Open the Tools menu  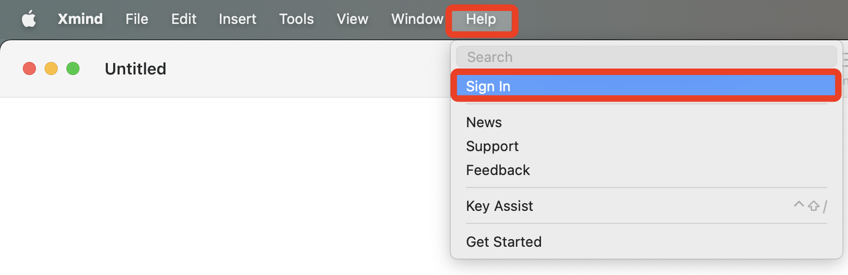pos(296,19)
